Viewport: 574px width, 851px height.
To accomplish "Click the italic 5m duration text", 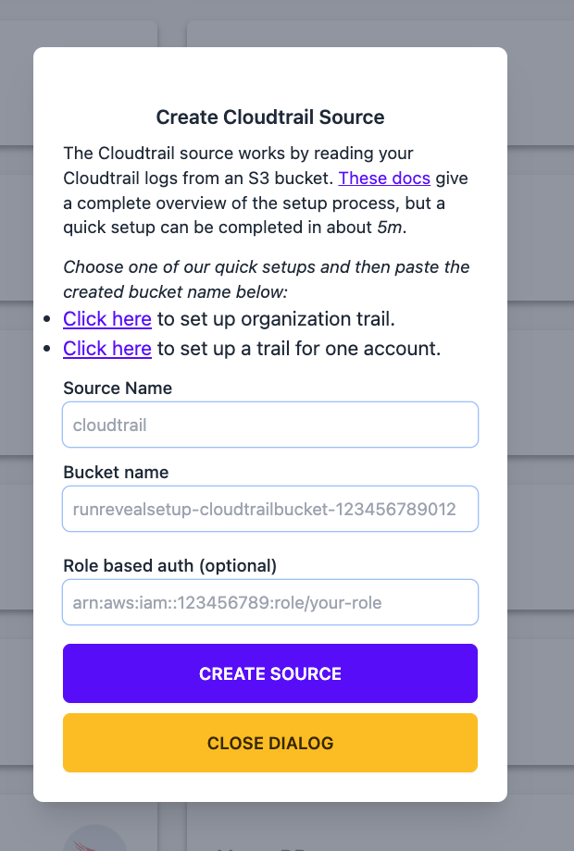I will point(392,227).
